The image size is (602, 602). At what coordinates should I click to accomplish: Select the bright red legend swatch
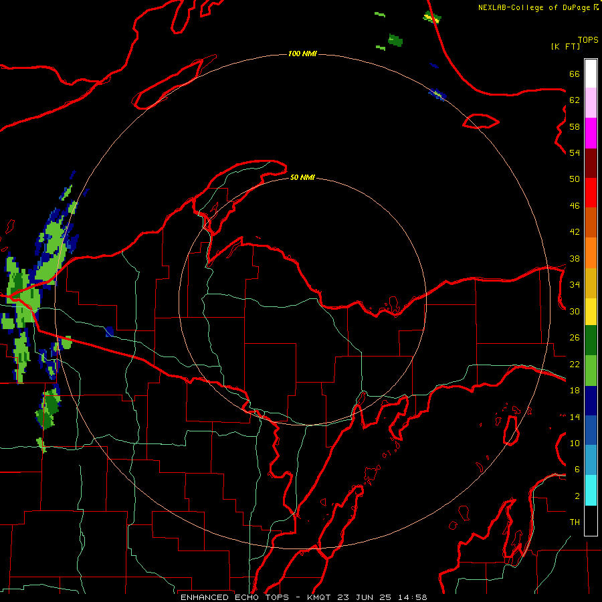(591, 193)
